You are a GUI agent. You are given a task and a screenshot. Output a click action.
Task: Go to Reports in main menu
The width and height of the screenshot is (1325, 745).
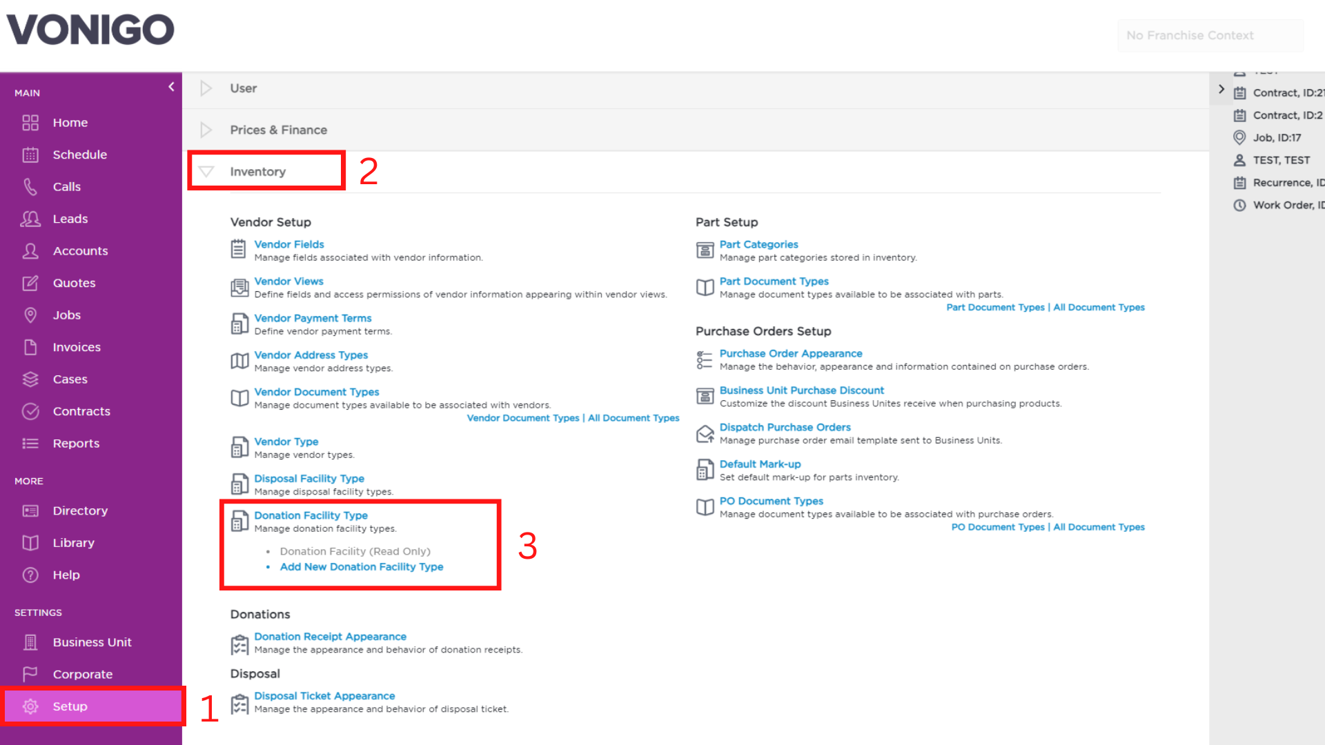(76, 444)
